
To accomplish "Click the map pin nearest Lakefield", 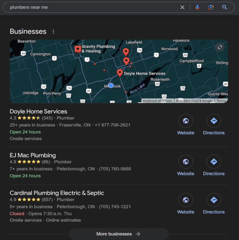I will coord(126,52).
